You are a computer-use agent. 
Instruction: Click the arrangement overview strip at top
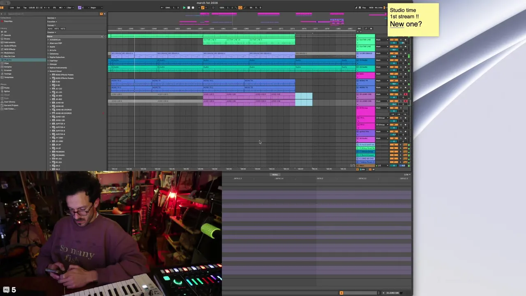click(x=247, y=18)
